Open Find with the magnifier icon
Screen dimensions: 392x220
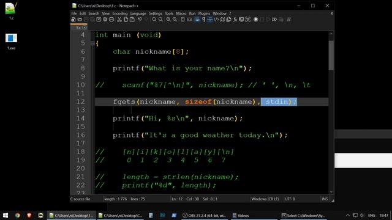click(154, 20)
